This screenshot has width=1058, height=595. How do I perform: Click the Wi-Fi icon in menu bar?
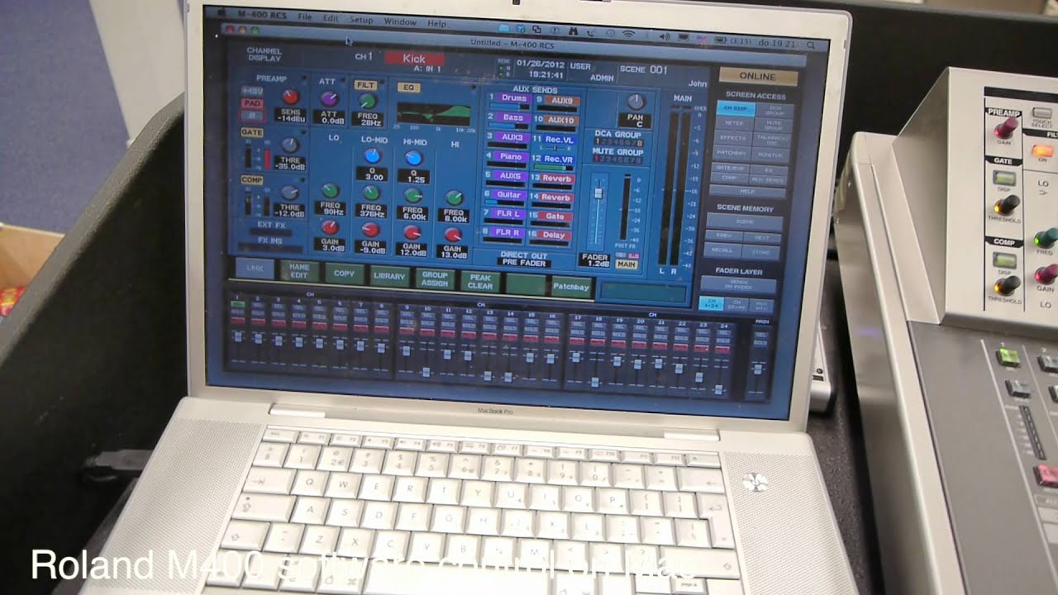tap(628, 35)
